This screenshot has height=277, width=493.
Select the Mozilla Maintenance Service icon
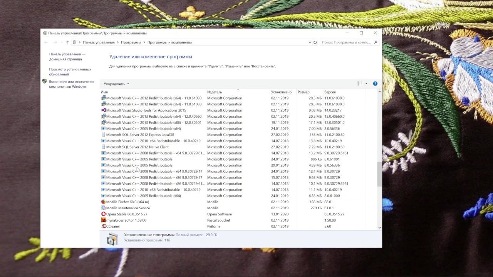pos(103,208)
